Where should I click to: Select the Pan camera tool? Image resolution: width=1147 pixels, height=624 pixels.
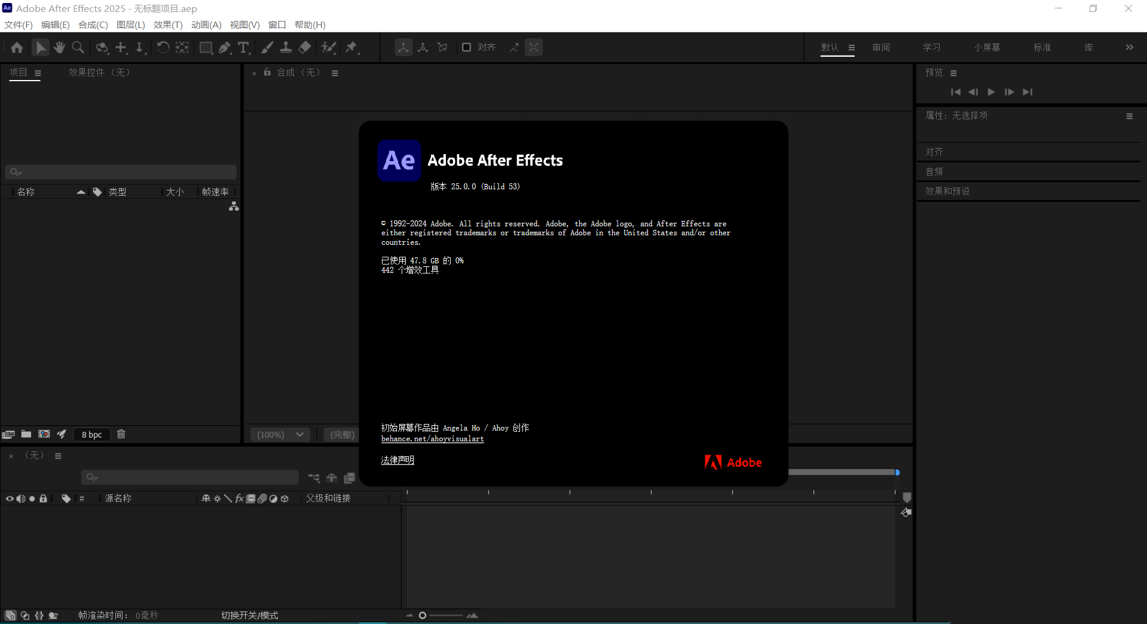coord(121,47)
